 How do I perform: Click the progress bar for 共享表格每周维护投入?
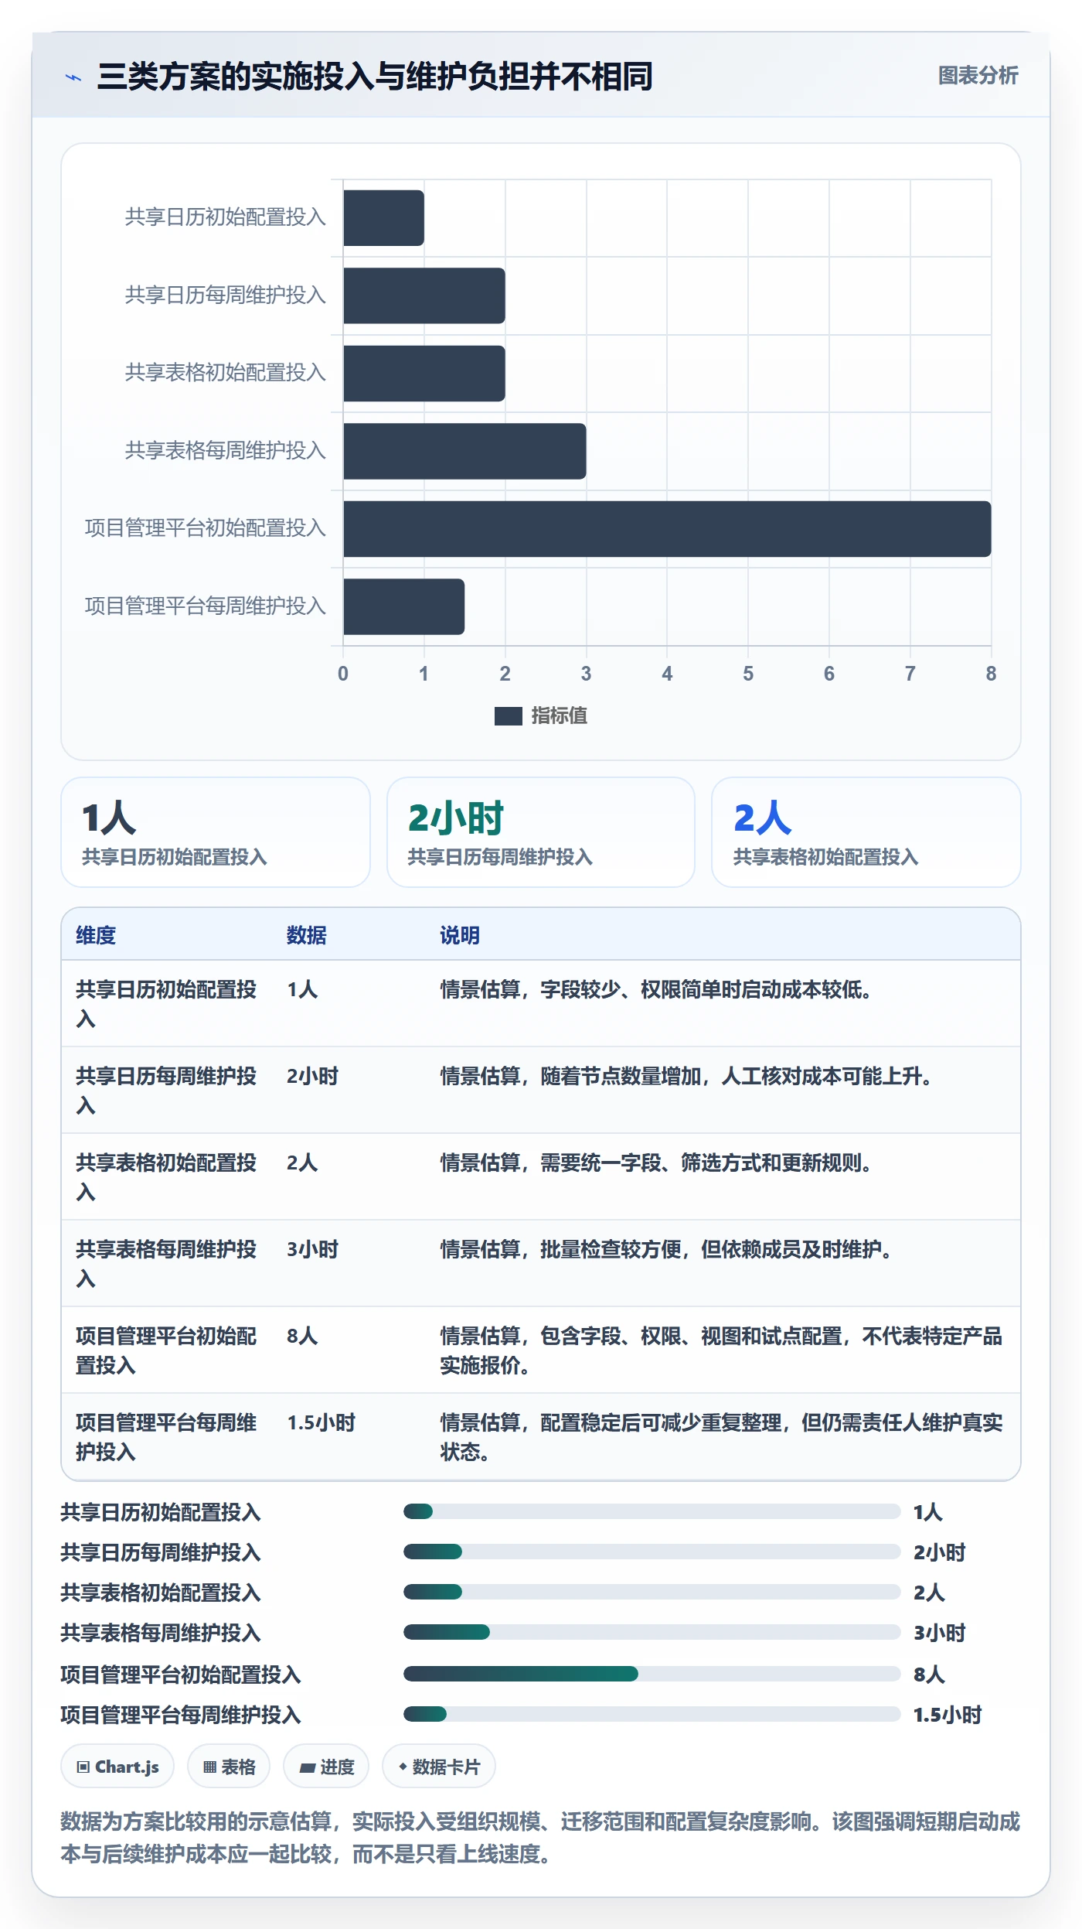coord(652,1632)
